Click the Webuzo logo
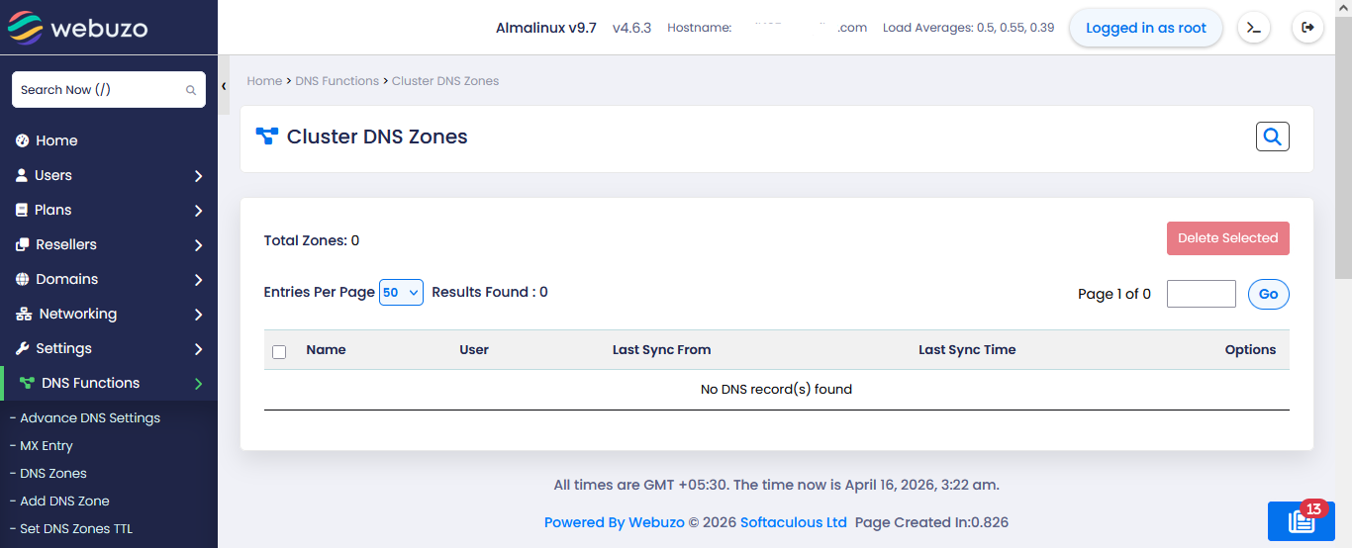1352x548 pixels. click(x=78, y=28)
